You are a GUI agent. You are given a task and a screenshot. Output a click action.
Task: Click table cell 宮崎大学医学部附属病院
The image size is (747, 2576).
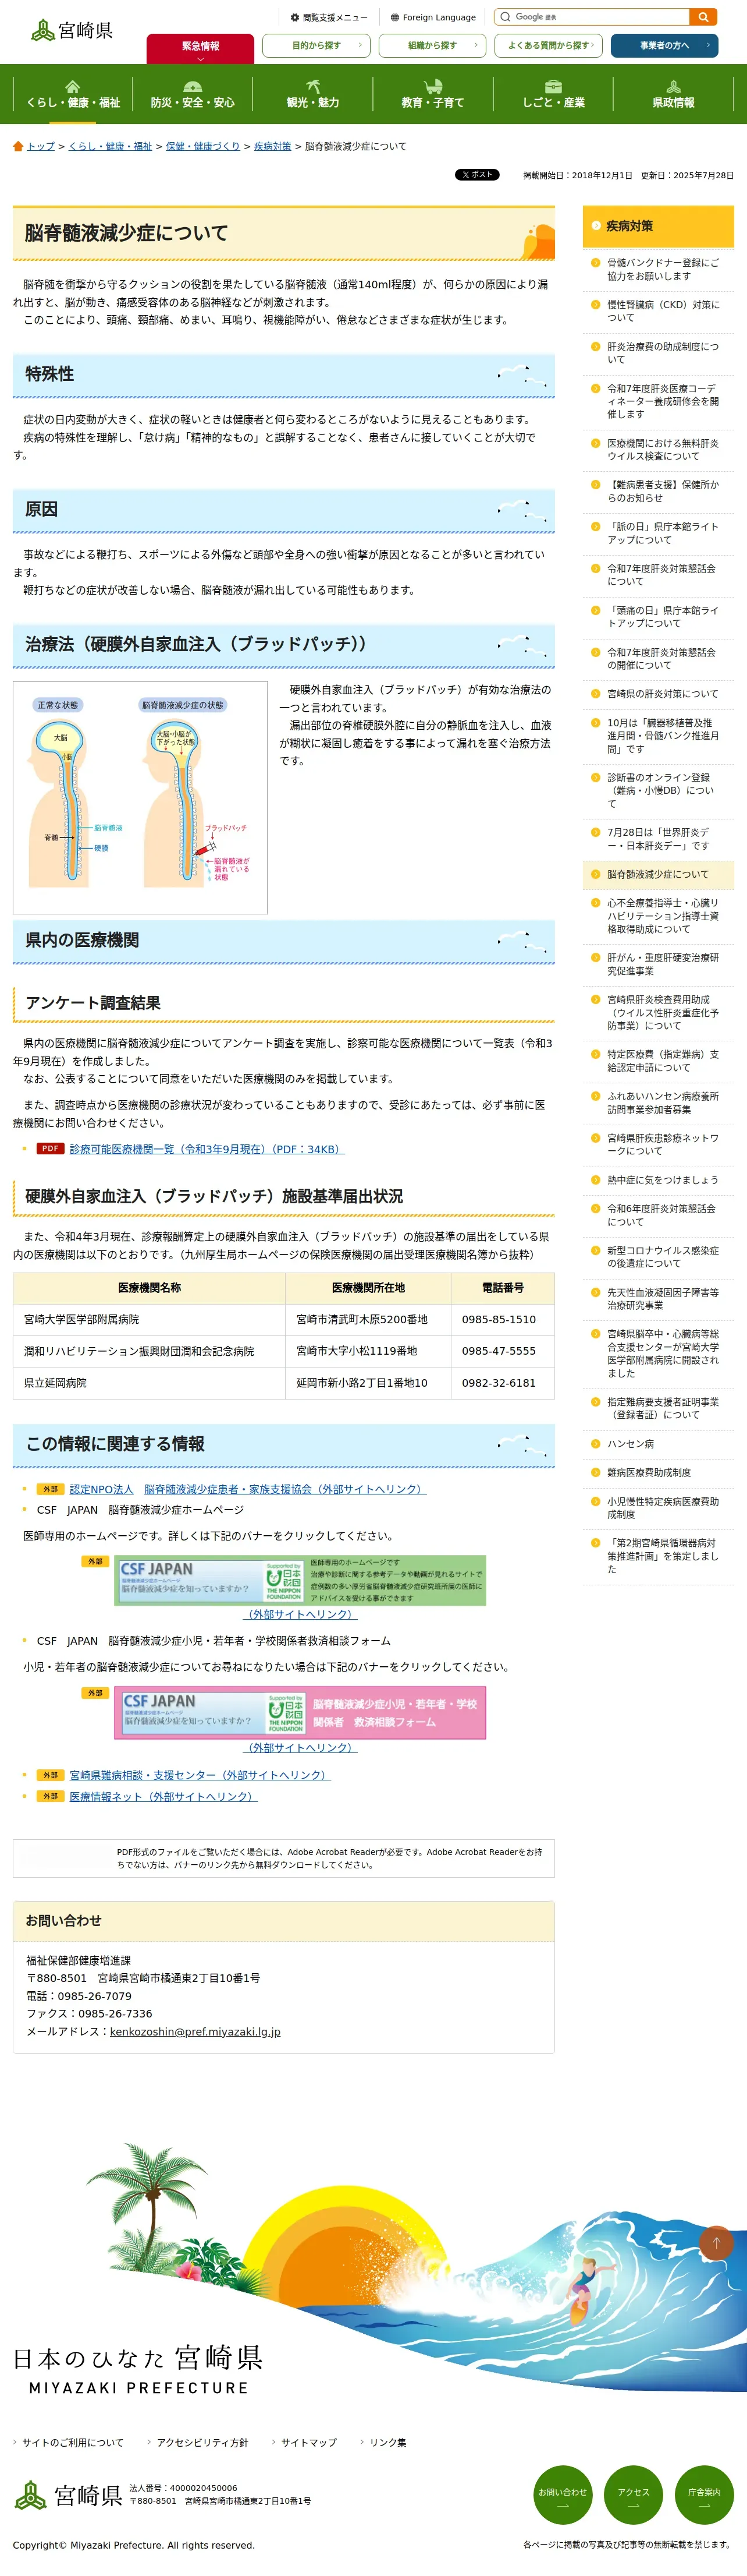click(149, 1320)
